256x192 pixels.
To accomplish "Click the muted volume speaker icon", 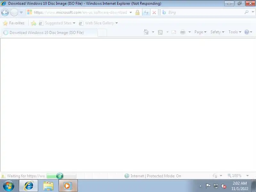I will tap(223, 186).
